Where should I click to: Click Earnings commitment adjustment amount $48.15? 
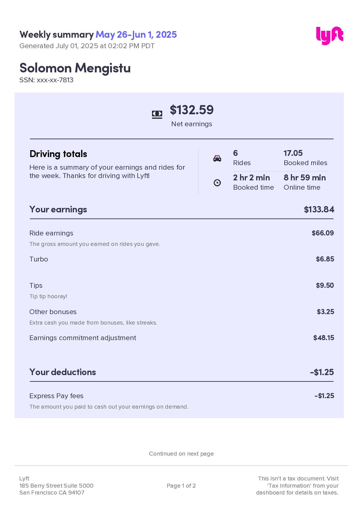[x=323, y=338]
